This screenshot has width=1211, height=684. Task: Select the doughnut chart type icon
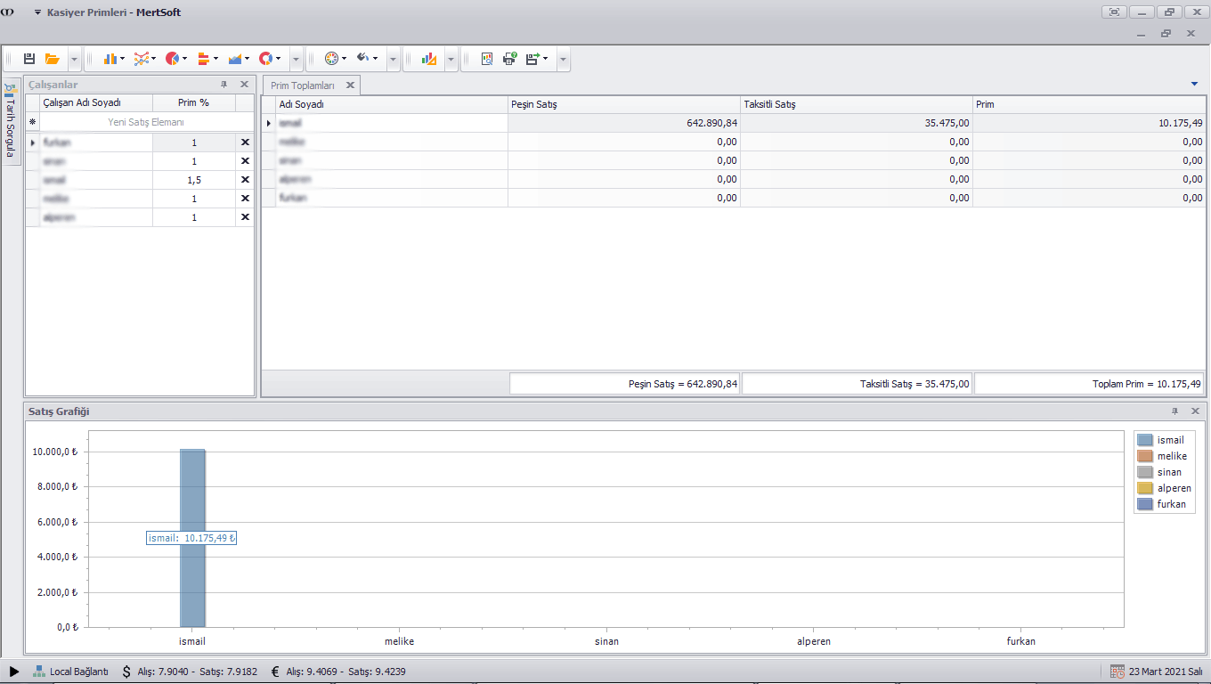265,59
